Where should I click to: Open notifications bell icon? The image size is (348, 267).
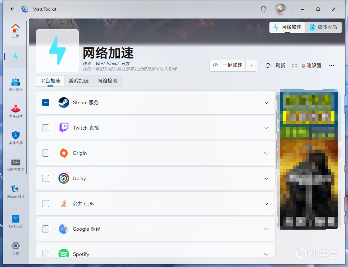click(263, 9)
